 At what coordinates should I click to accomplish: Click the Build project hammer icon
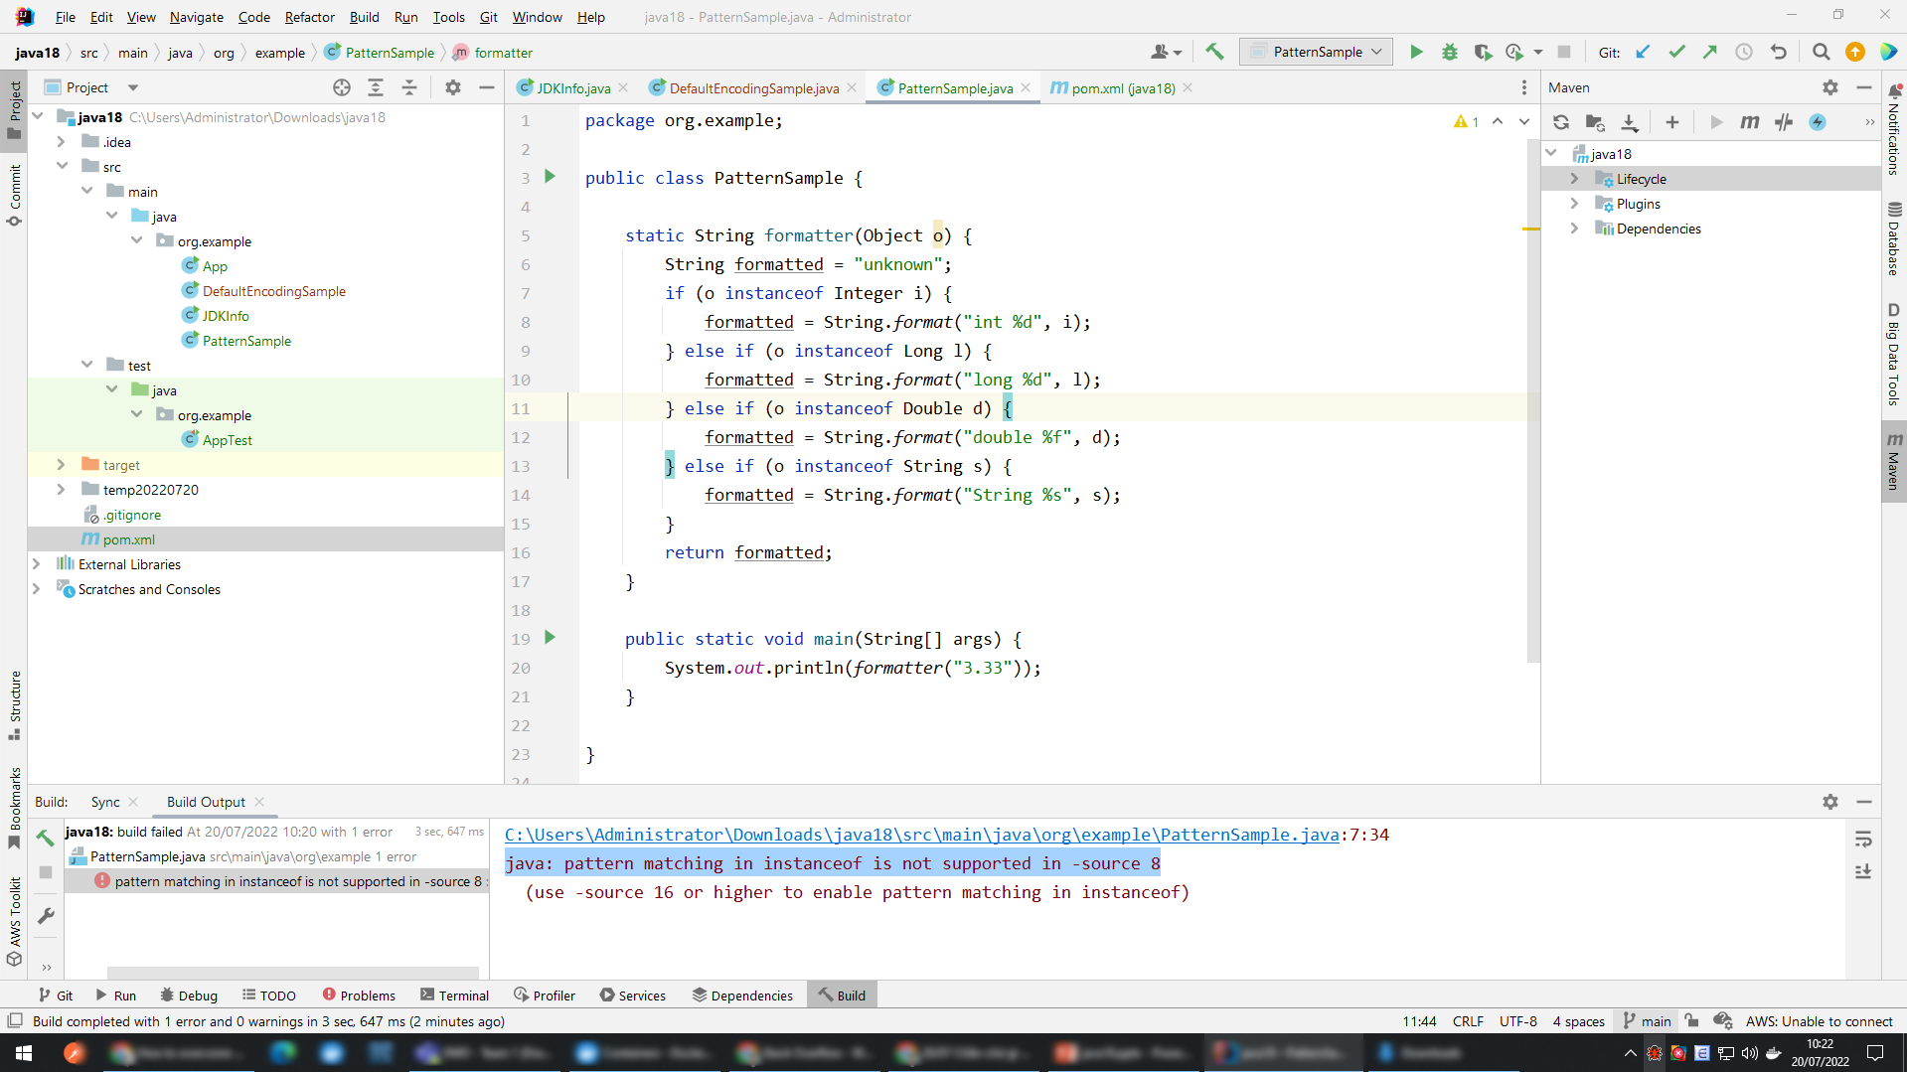pyautogui.click(x=1214, y=52)
